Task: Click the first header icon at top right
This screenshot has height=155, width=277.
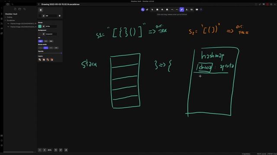Action: [x=256, y=4]
